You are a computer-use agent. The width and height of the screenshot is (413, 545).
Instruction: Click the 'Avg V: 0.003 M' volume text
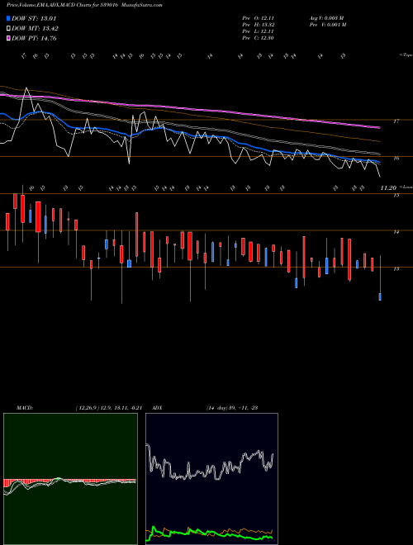click(x=327, y=18)
